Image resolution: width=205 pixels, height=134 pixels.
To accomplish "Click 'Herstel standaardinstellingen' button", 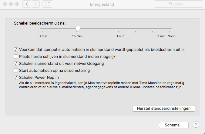I will (164, 108).
